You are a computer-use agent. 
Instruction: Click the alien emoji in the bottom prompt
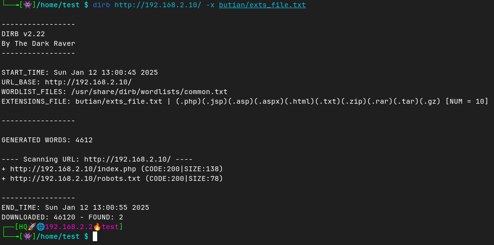tap(28, 236)
